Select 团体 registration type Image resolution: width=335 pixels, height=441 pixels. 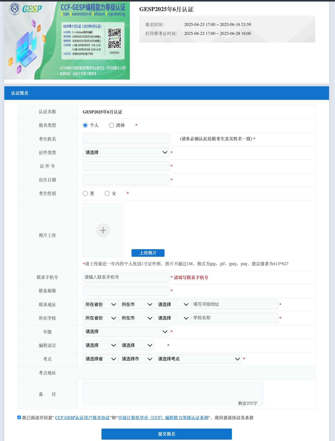pos(111,125)
